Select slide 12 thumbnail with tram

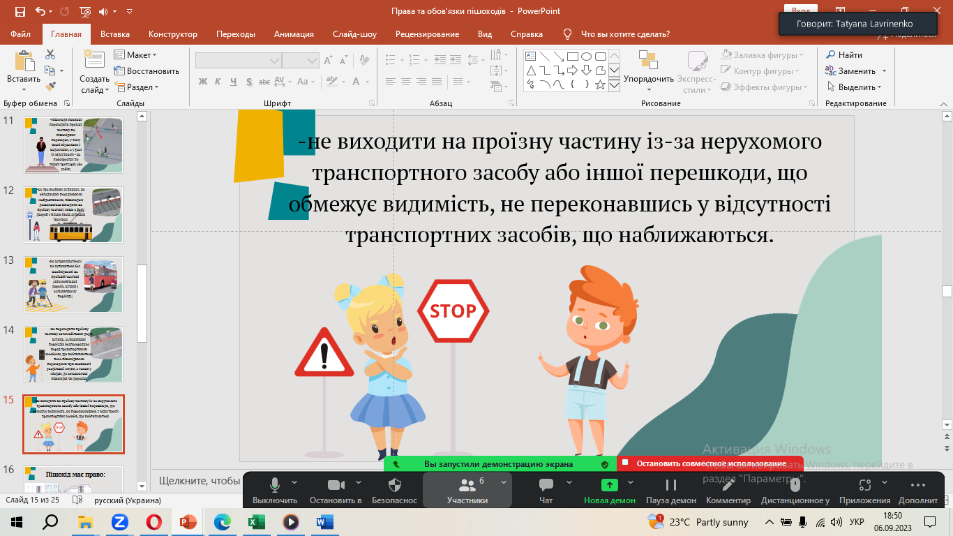click(74, 215)
